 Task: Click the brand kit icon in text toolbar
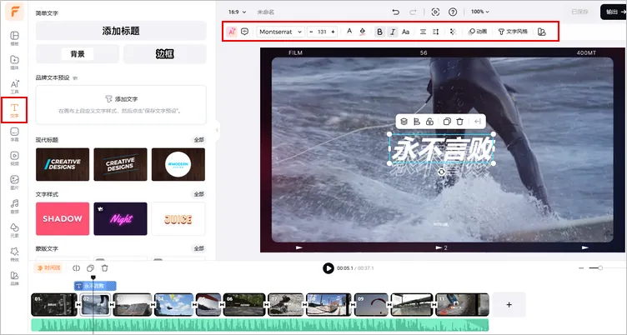pos(542,32)
